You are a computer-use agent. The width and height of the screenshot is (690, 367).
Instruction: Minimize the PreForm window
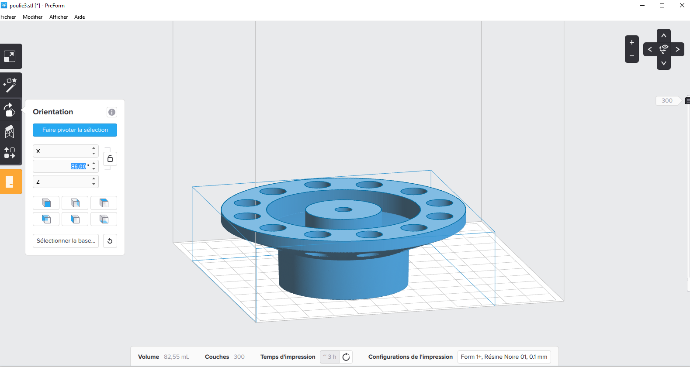pyautogui.click(x=642, y=5)
